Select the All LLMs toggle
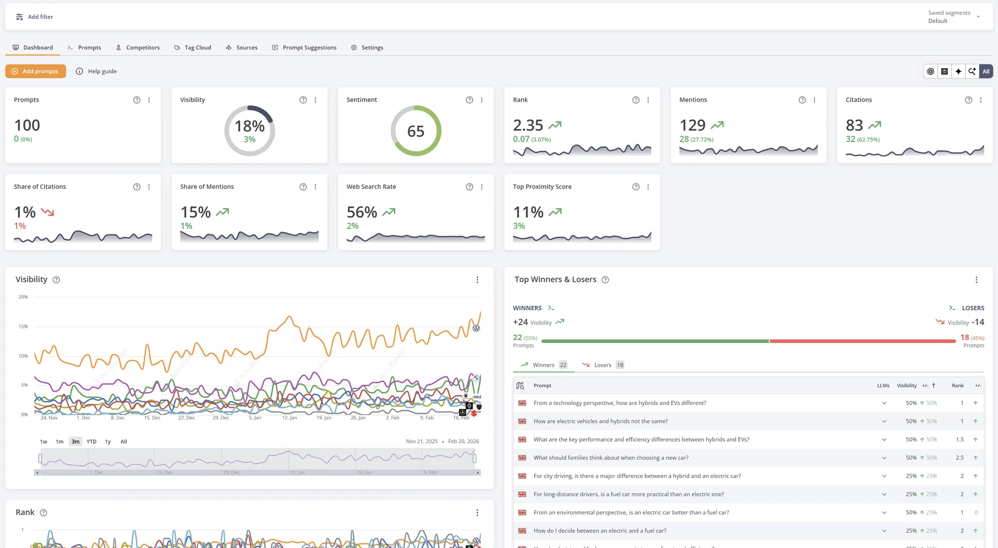This screenshot has width=998, height=548. pos(986,71)
